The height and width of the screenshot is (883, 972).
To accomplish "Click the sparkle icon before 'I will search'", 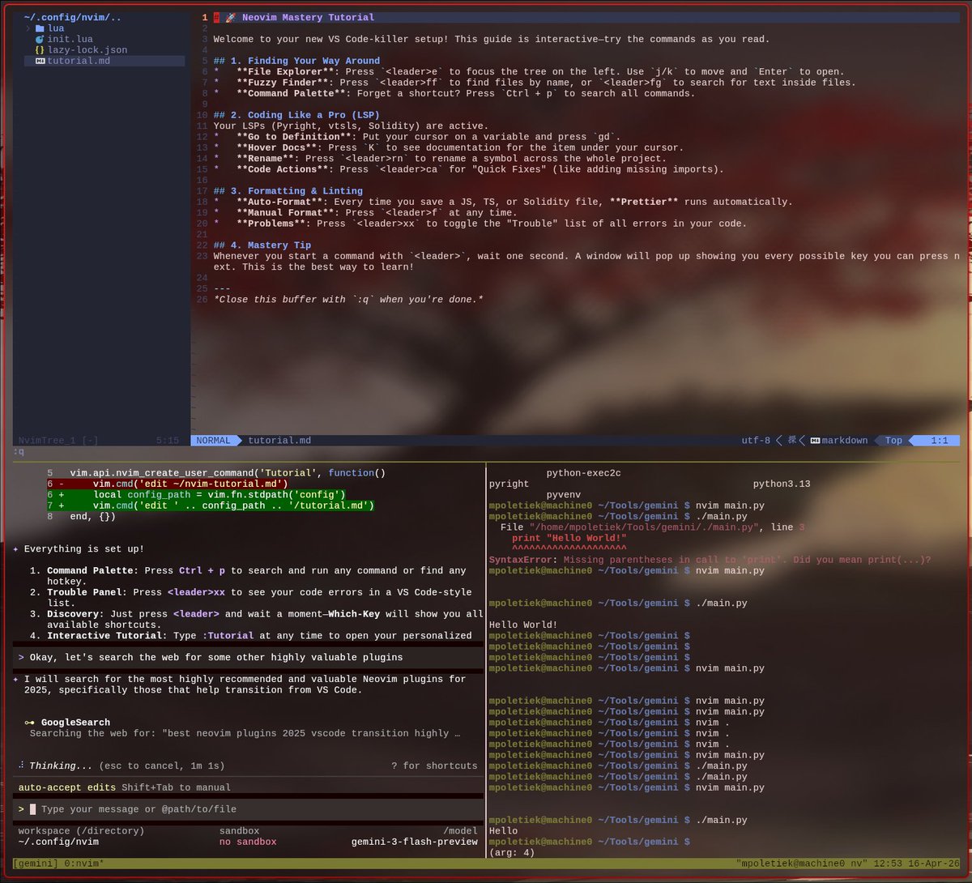I will (x=16, y=680).
